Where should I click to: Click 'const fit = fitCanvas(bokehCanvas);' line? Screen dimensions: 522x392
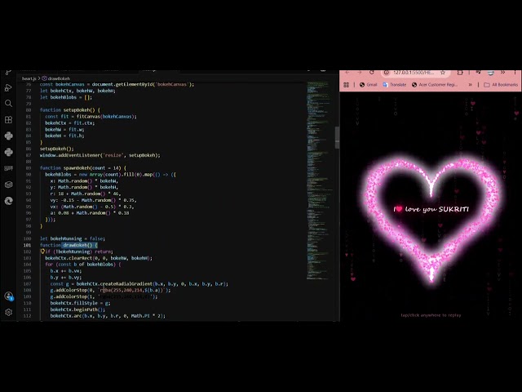(91, 116)
